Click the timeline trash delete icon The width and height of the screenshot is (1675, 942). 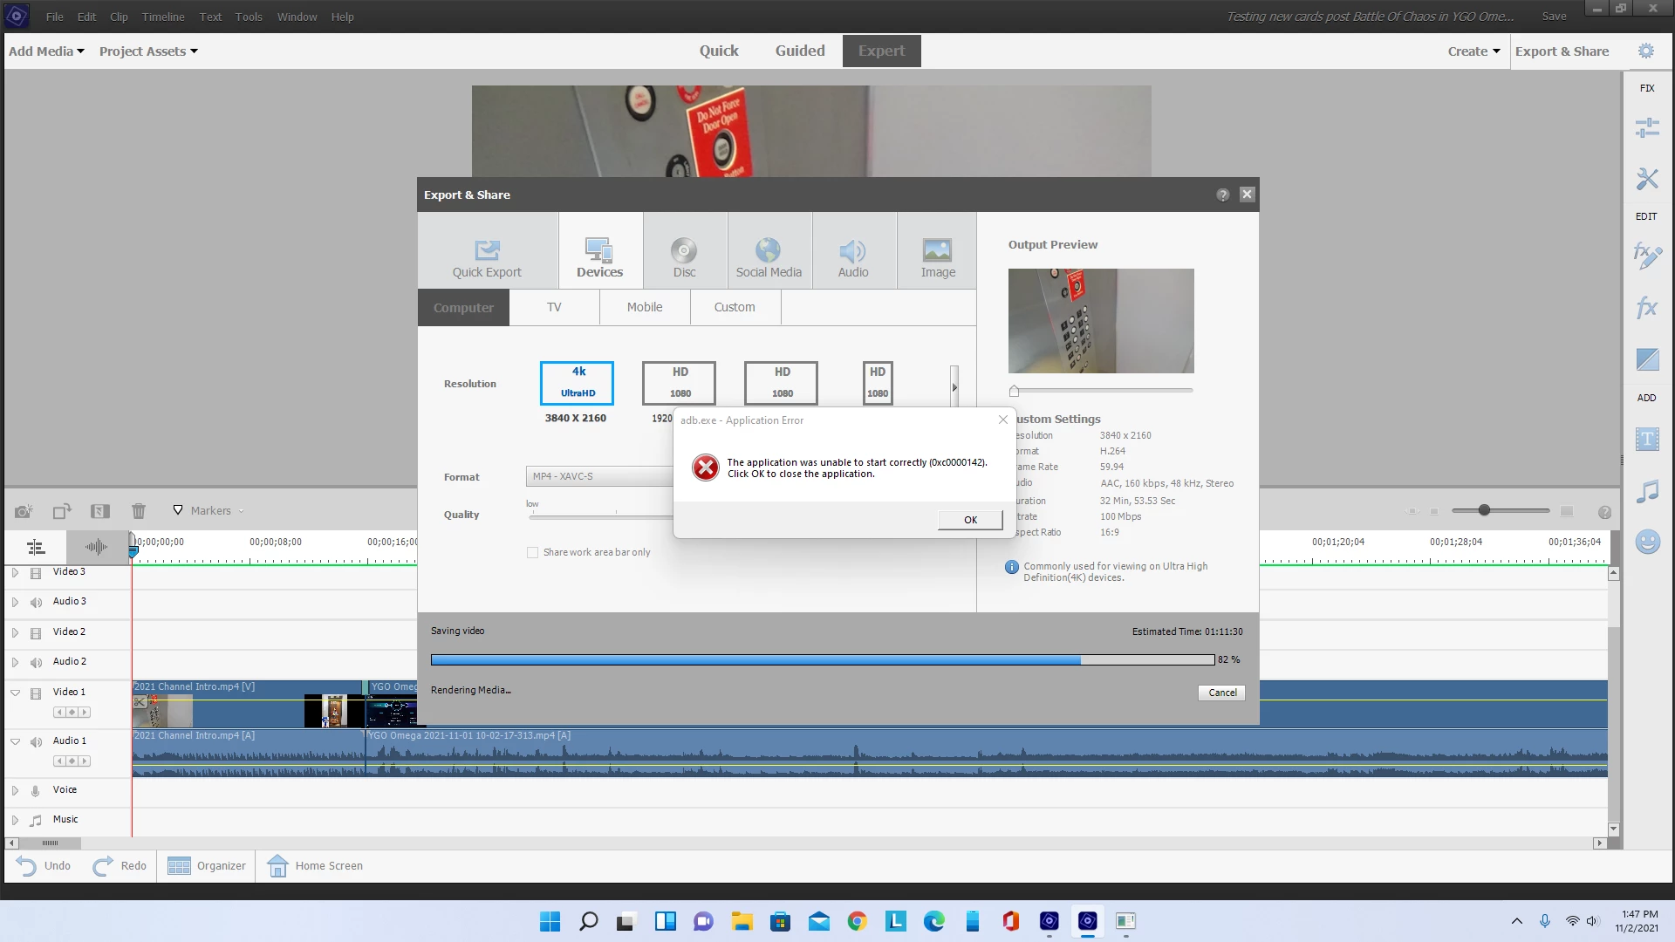139,511
